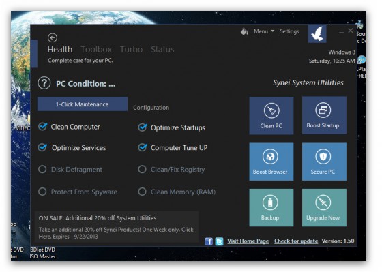Viewport: 382px width, 272px height.
Task: Go back using the circled arrow icon
Action: [x=53, y=37]
